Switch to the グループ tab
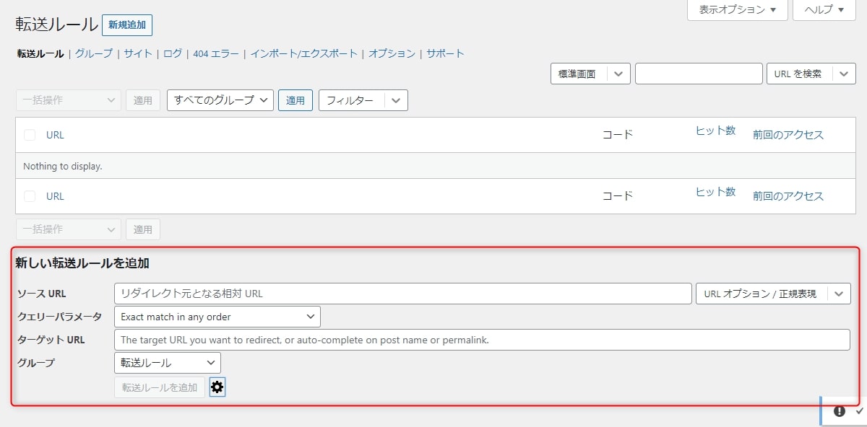867x427 pixels. point(94,53)
